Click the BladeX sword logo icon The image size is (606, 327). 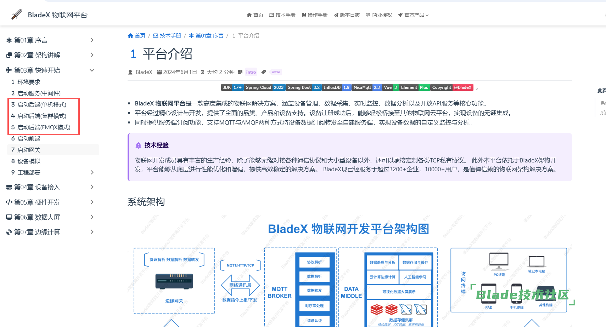click(17, 15)
